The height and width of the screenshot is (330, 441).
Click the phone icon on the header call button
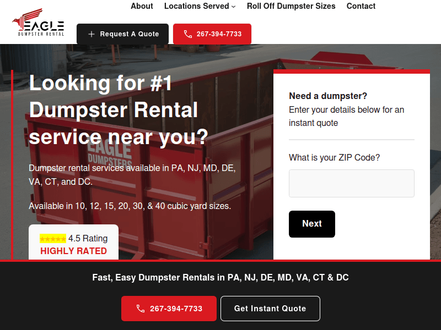point(187,34)
